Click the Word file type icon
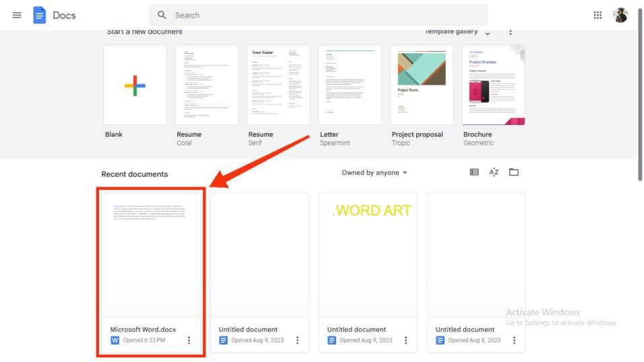 (x=115, y=340)
